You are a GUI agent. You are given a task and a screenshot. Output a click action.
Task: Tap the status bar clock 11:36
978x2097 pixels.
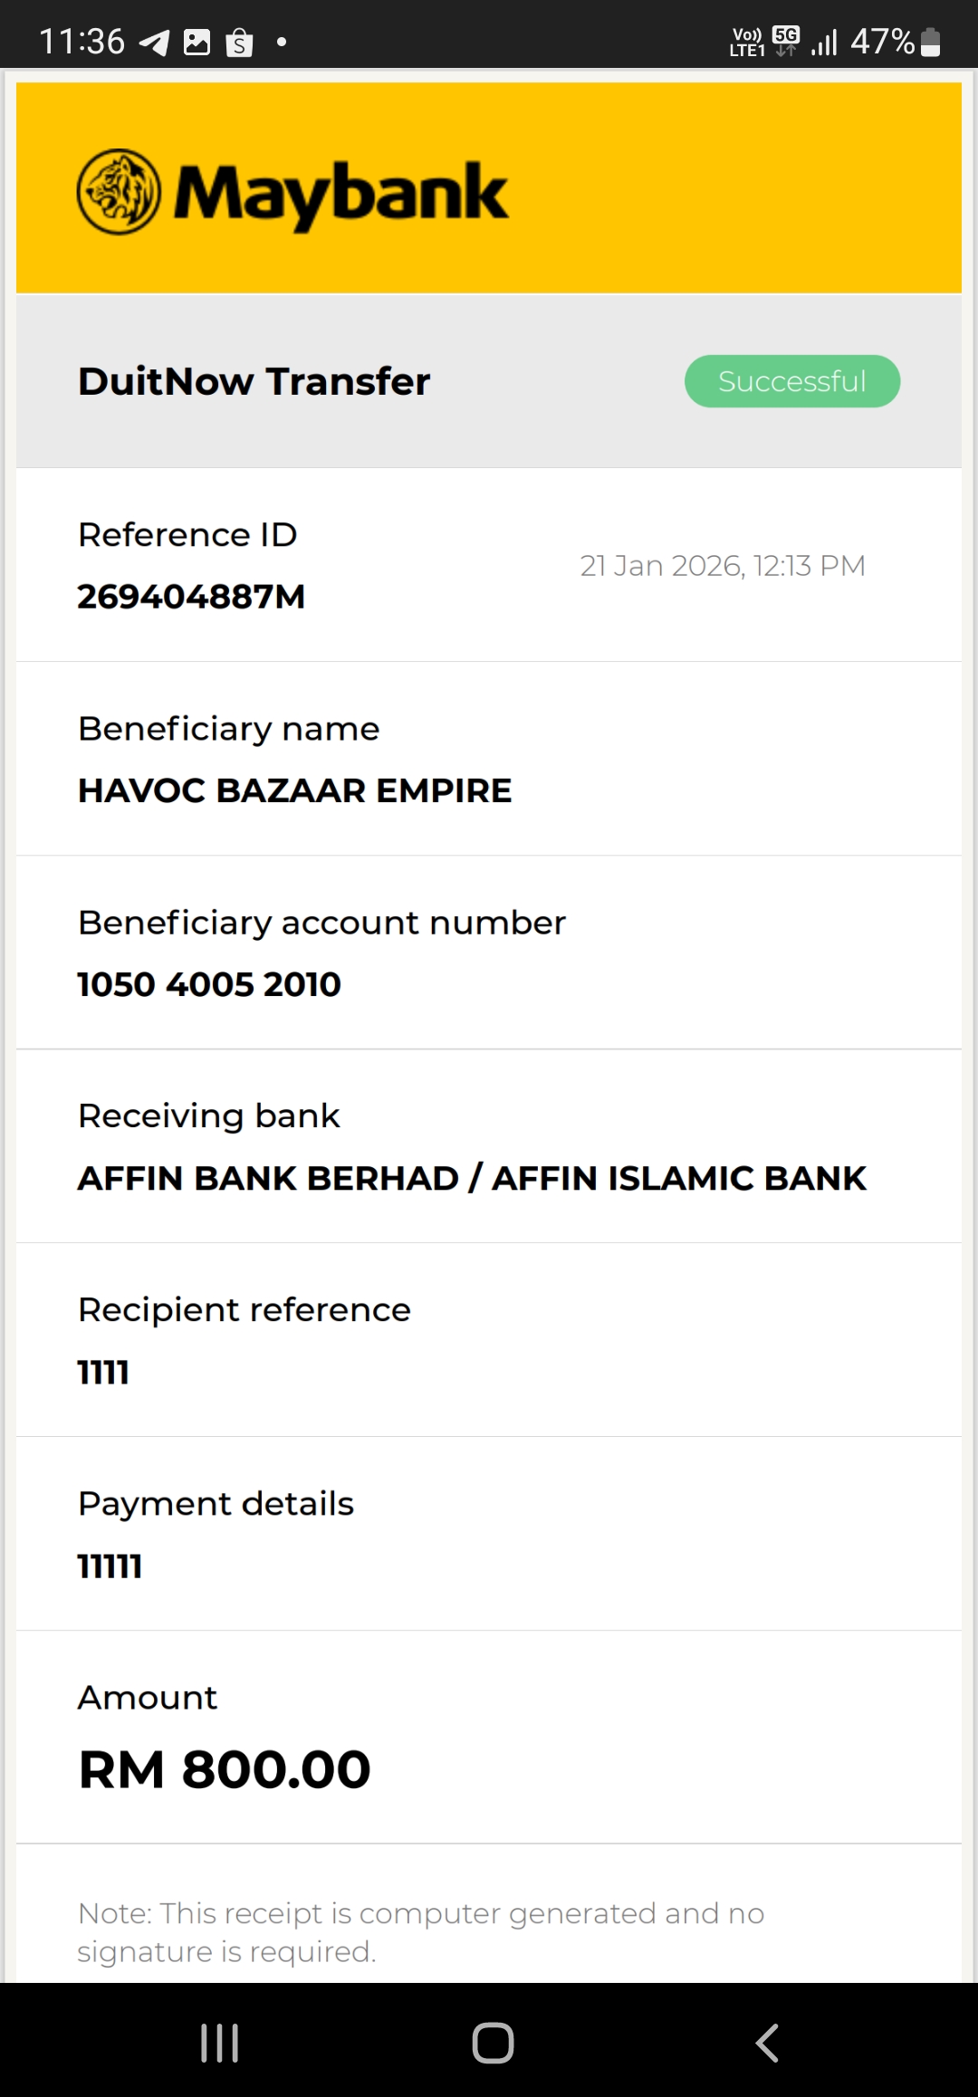[x=81, y=42]
